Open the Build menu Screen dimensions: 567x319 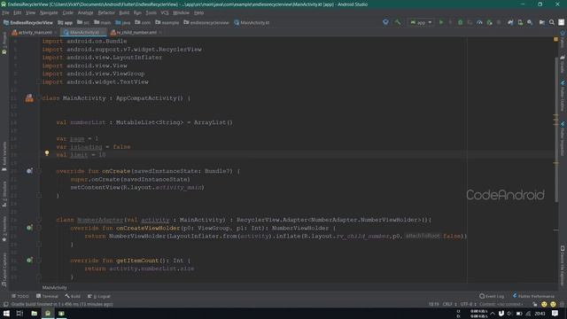click(x=124, y=12)
